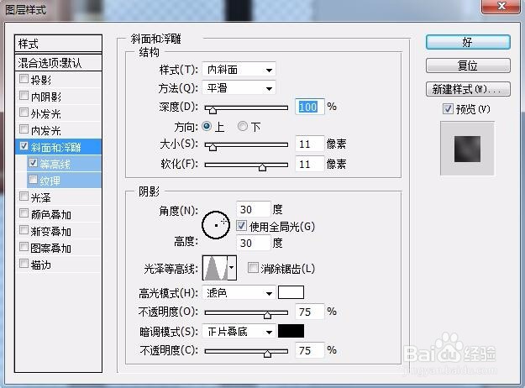The height and width of the screenshot is (388, 525).
Task: Select the 内阴影 list entry label
Action: (46, 97)
